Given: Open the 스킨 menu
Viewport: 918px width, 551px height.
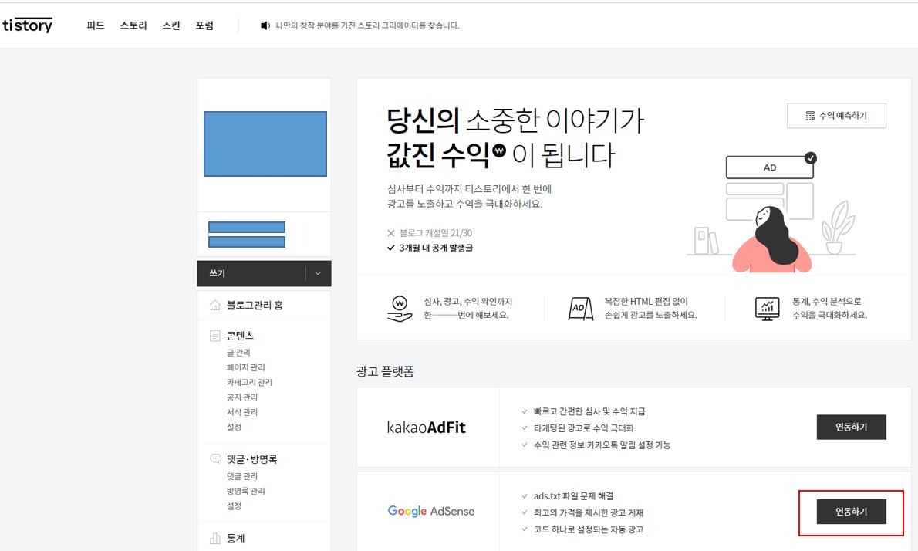Looking at the screenshot, I should click(171, 25).
